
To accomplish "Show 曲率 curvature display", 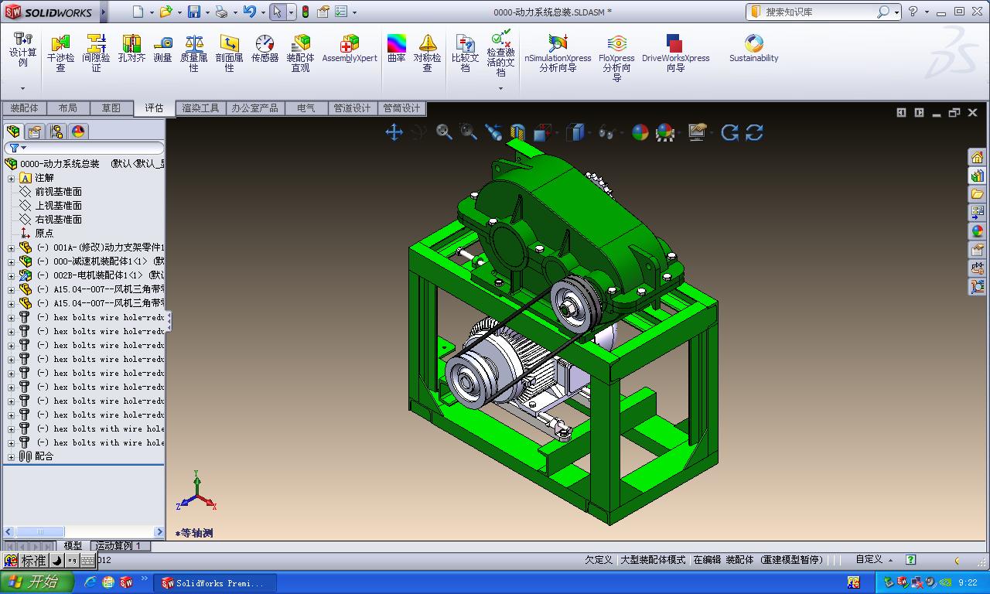I will coord(396,48).
